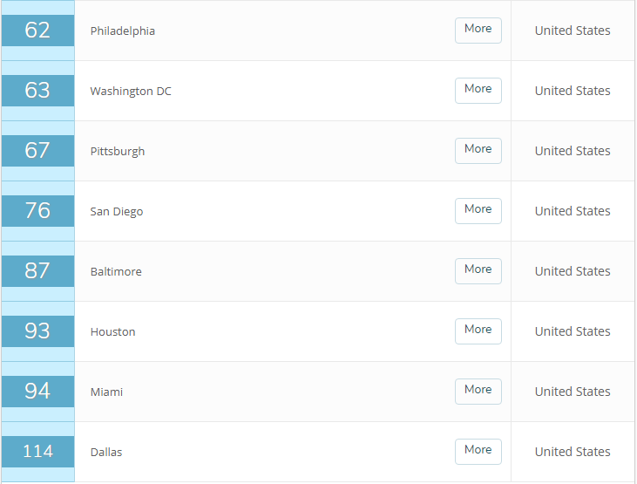Open the Pittsburgh city entry
Viewport: 637px width, 484px height.
point(118,151)
